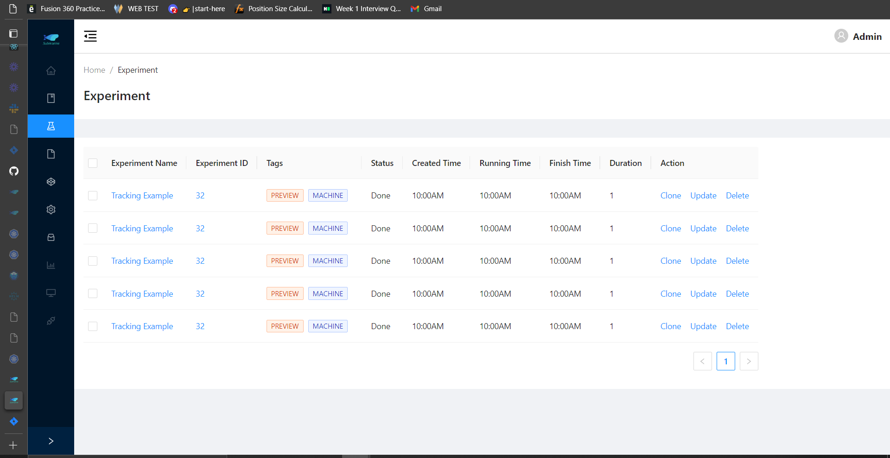Open the Gmail bookmark

click(426, 9)
